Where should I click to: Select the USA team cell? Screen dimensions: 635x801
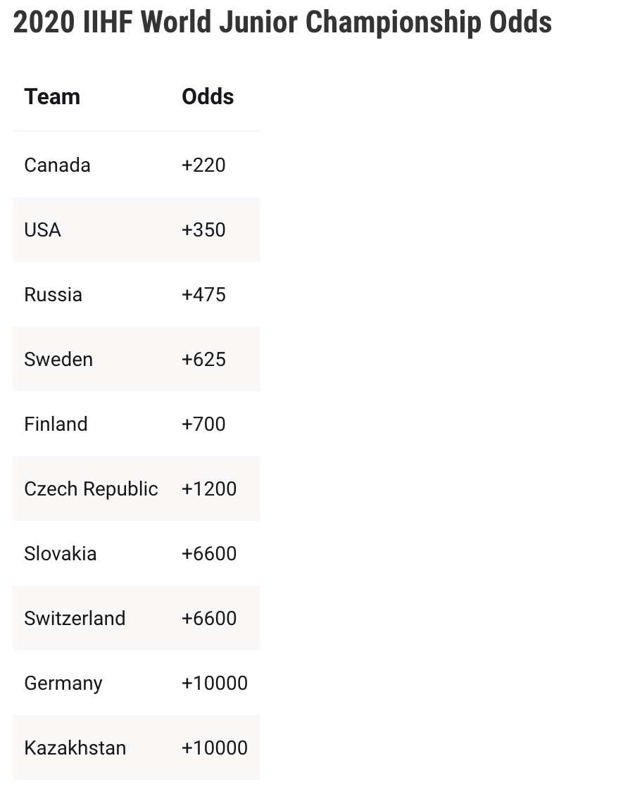click(42, 230)
